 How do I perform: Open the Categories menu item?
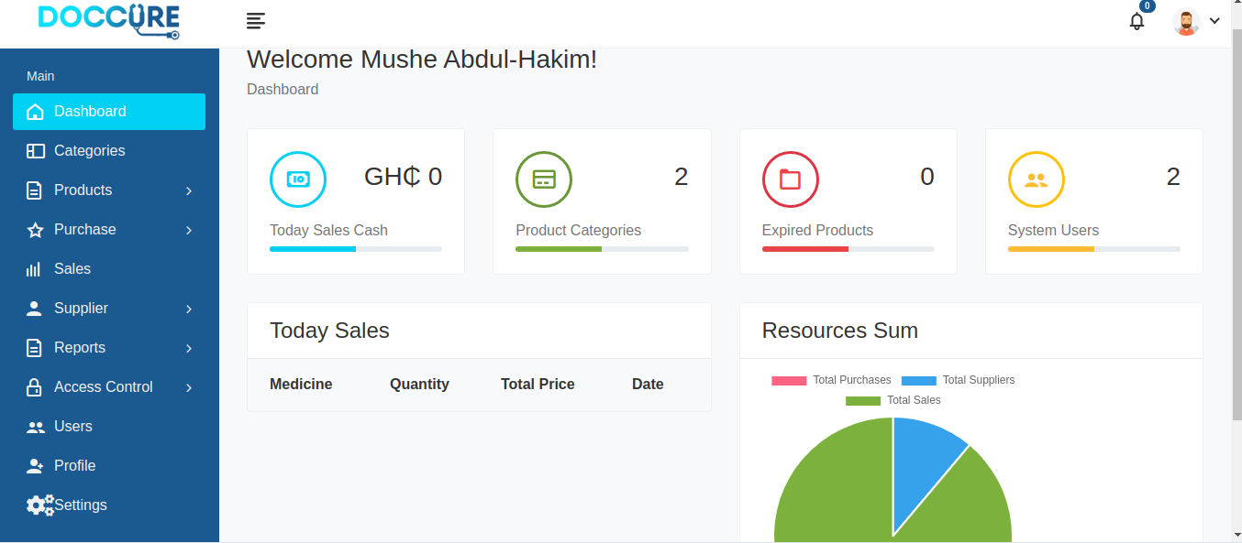tap(109, 151)
